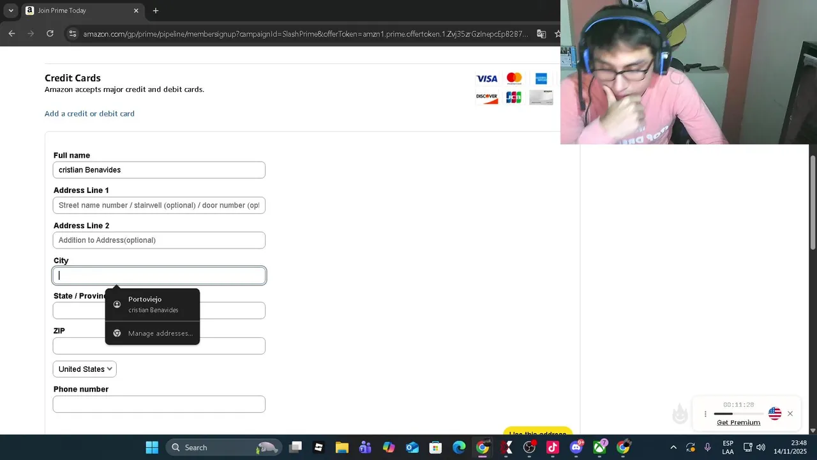
Task: Open Task View on the taskbar
Action: 296,447
